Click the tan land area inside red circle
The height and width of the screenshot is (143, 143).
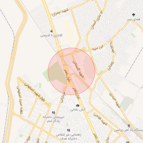57,73
